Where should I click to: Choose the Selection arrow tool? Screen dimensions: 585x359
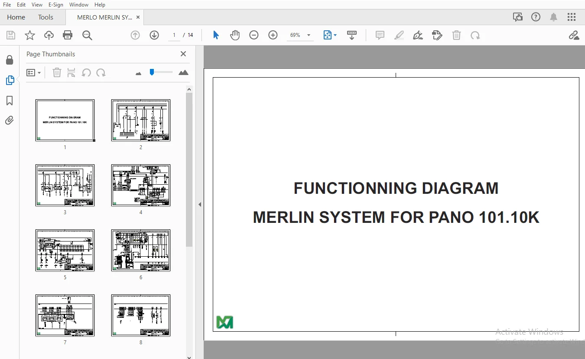point(216,35)
